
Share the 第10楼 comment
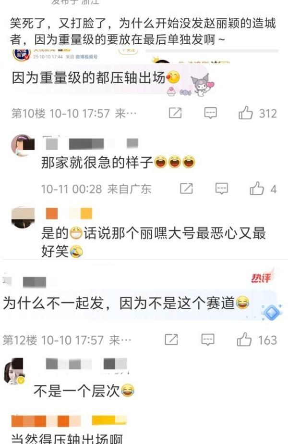(x=175, y=113)
